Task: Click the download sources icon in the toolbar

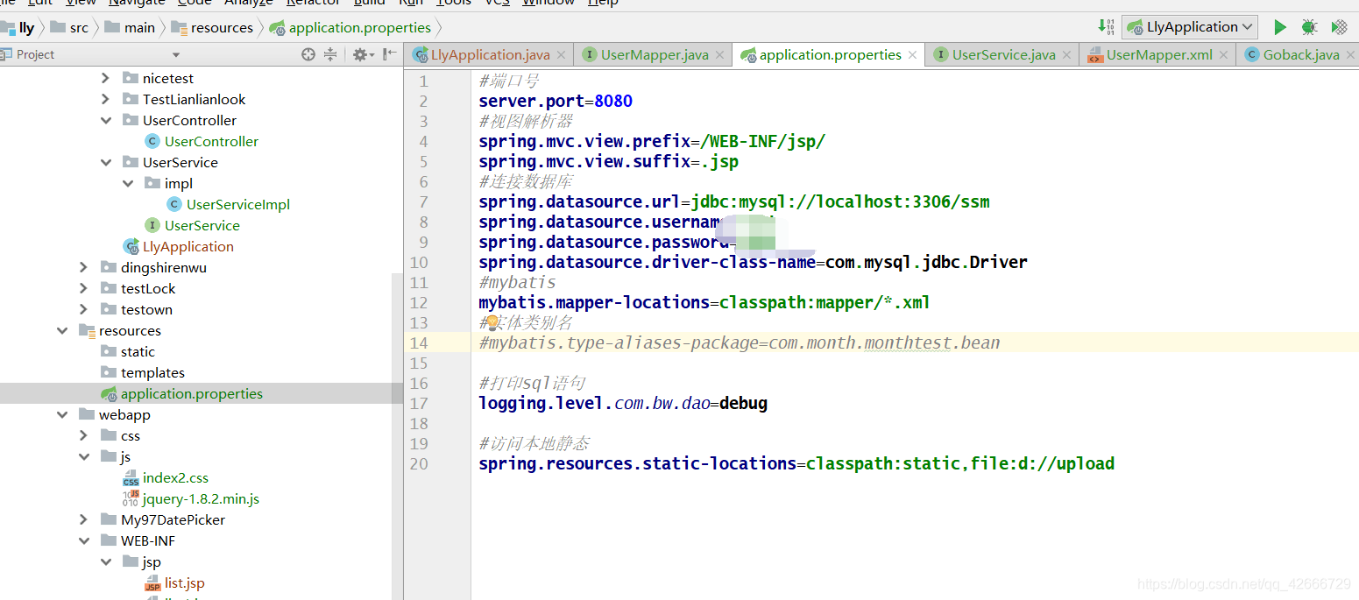Action: (1105, 26)
